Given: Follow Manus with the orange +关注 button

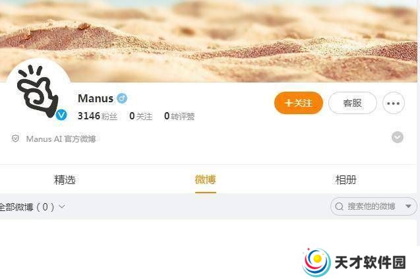Looking at the screenshot, I should pos(299,103).
